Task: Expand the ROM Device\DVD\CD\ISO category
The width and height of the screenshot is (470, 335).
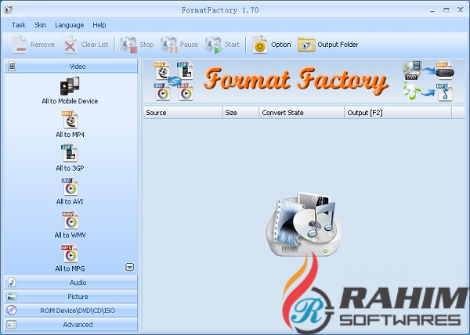Action: coord(71,311)
